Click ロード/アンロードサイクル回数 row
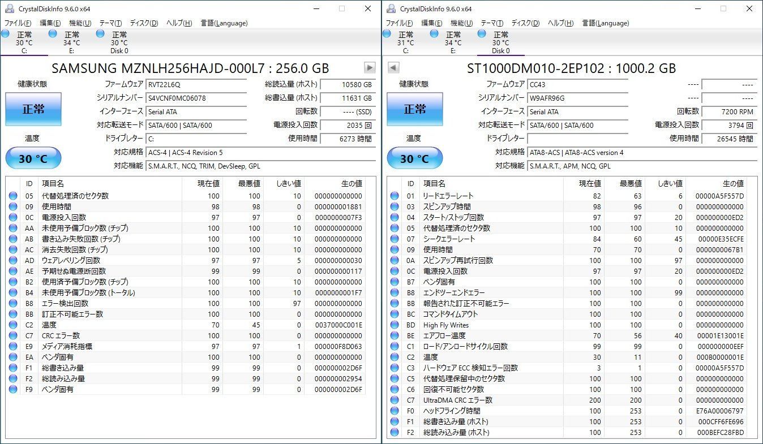 click(567, 346)
